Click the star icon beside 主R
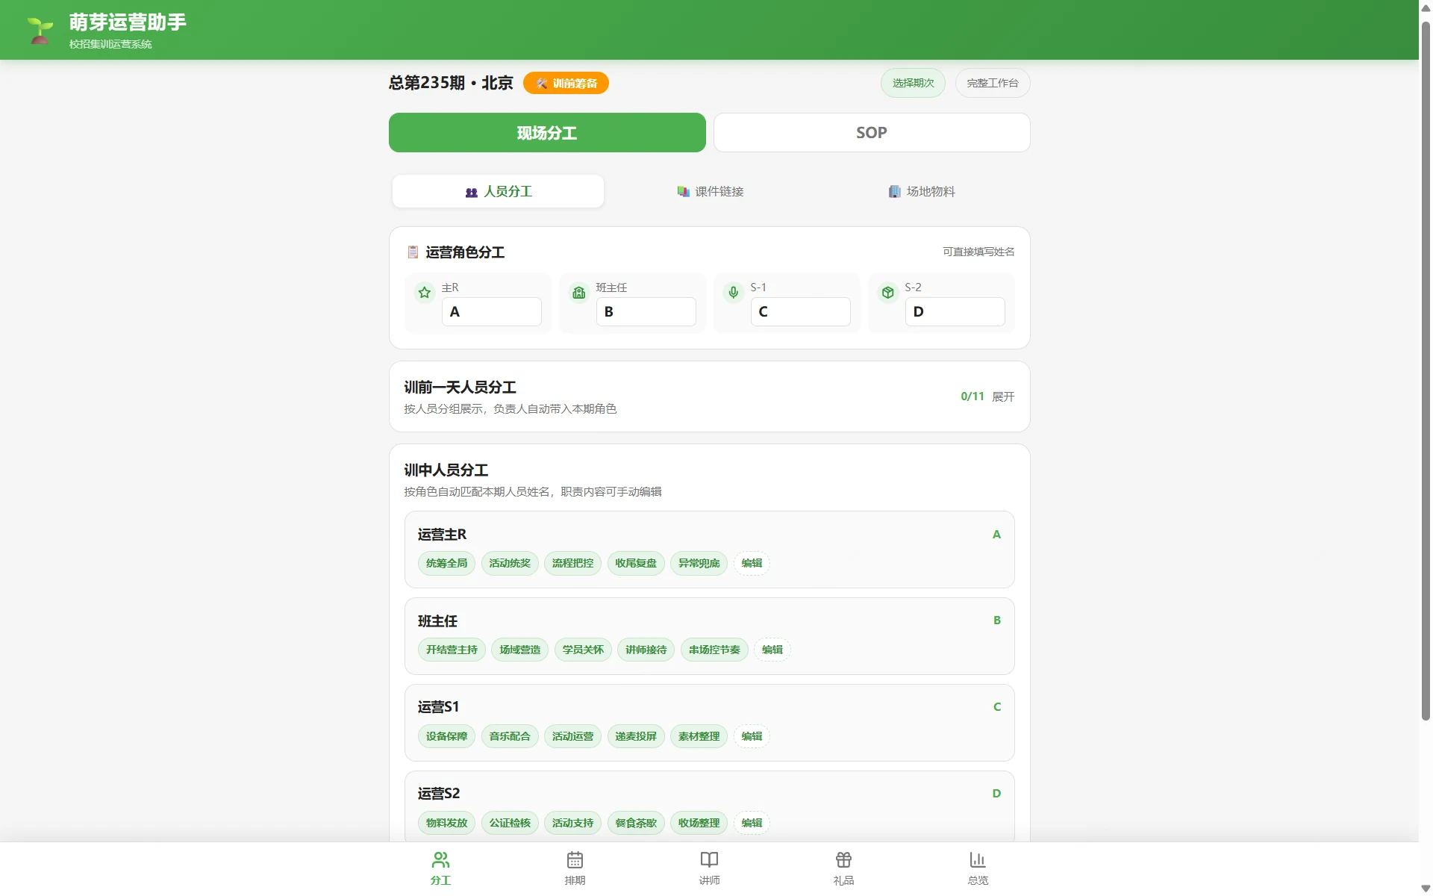 (x=425, y=293)
